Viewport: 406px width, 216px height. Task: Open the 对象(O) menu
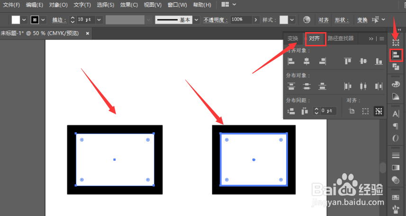pos(58,5)
